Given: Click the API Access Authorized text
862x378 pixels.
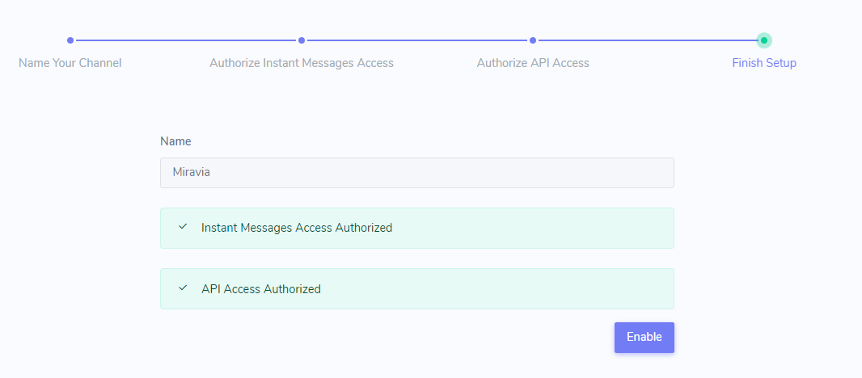Looking at the screenshot, I should (x=261, y=289).
